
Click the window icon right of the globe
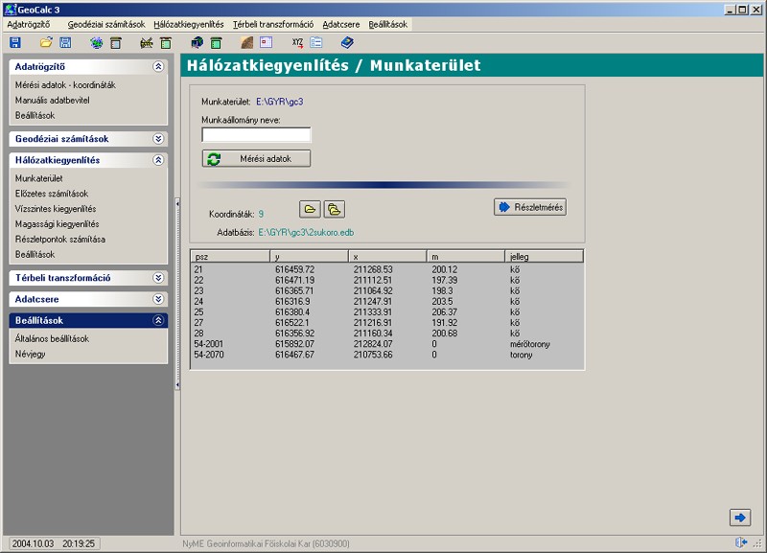[x=116, y=43]
